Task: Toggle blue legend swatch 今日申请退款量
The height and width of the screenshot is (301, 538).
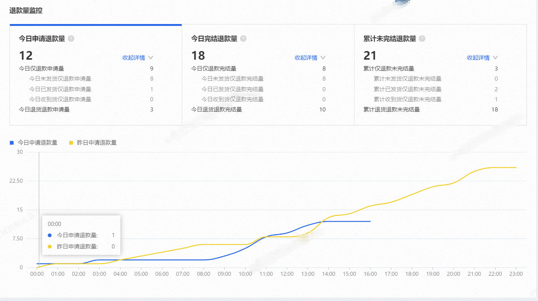Action: click(x=12, y=143)
